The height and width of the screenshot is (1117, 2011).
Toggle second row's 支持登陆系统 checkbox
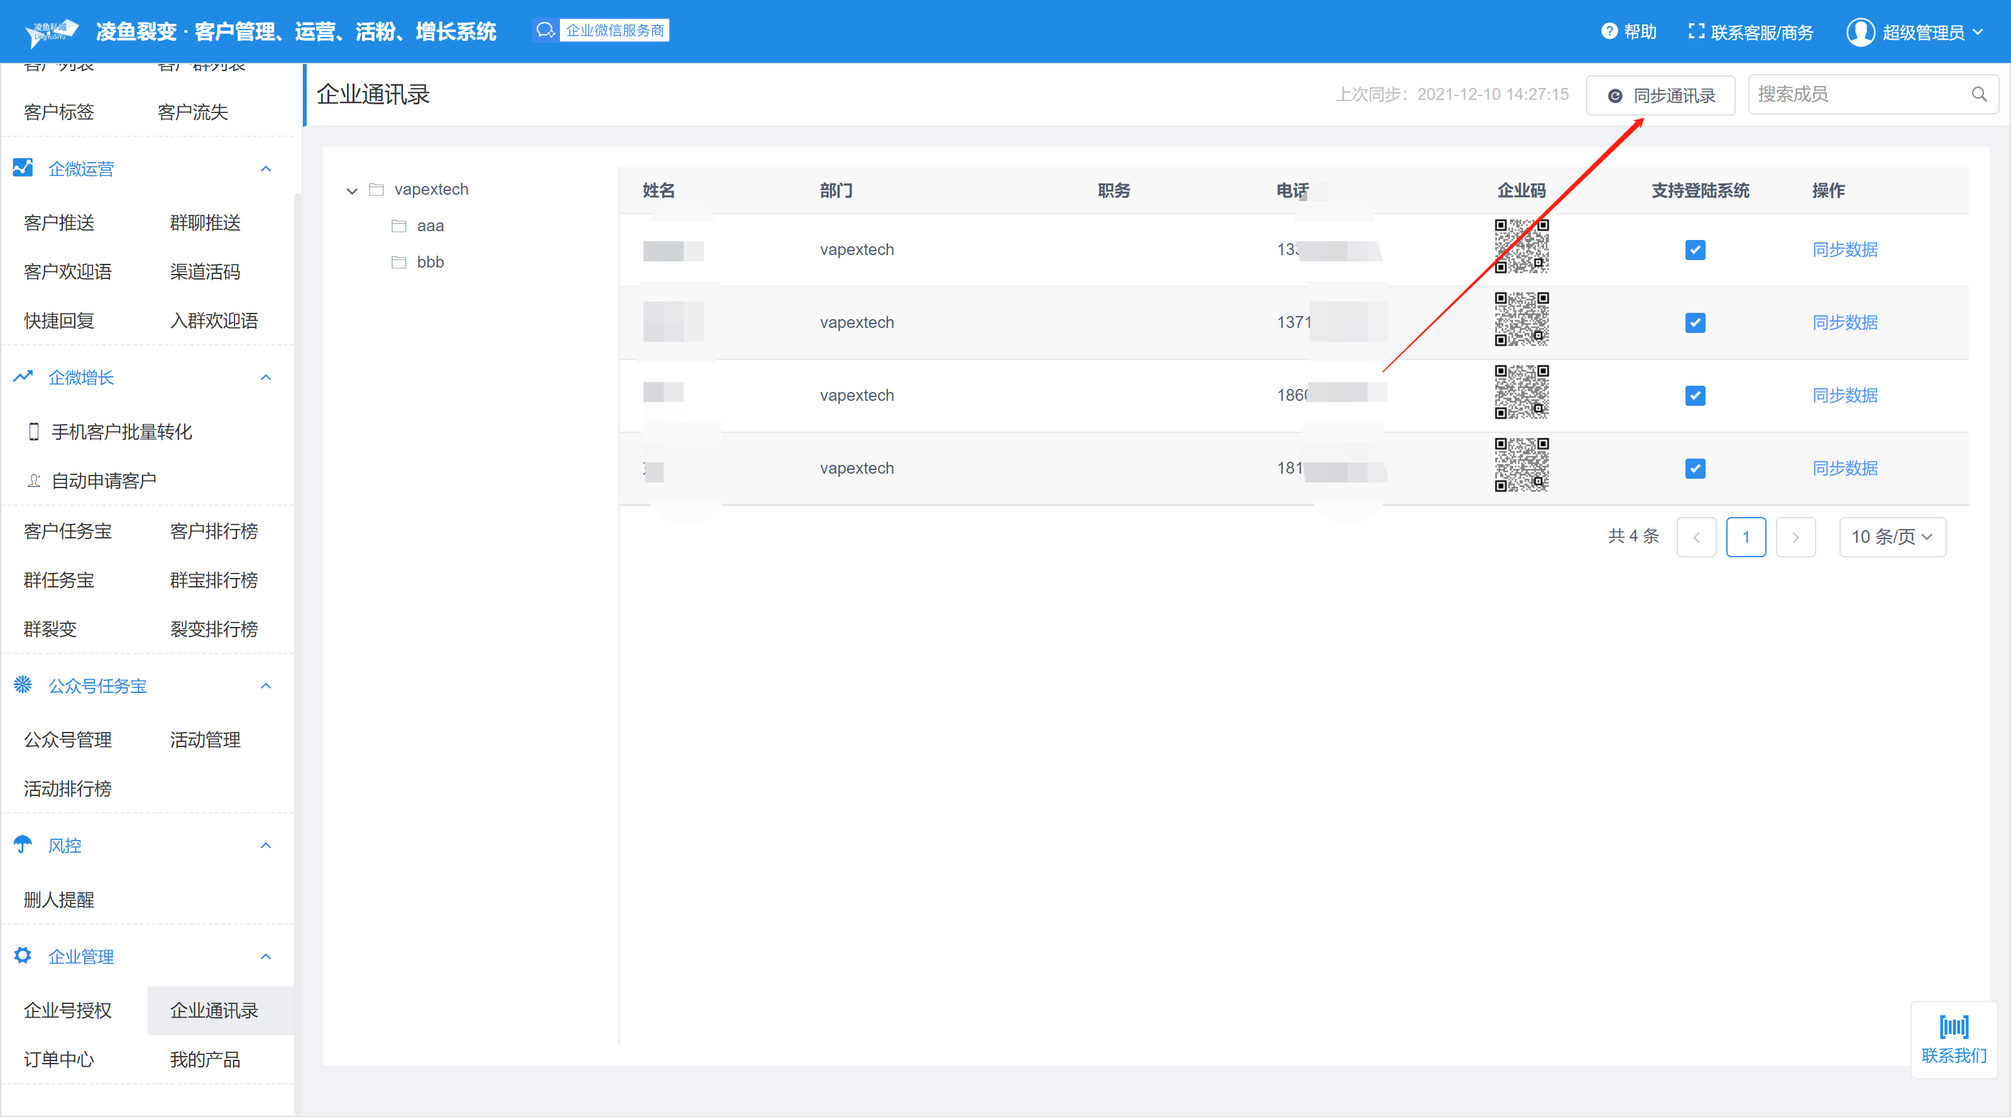(1695, 323)
